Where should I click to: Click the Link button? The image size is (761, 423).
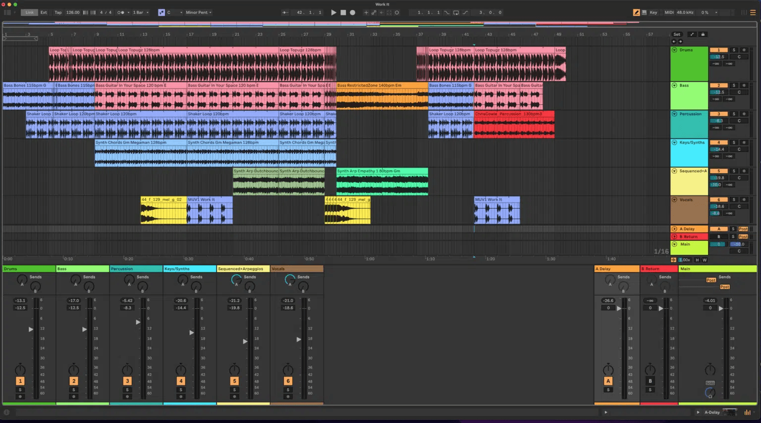(30, 12)
